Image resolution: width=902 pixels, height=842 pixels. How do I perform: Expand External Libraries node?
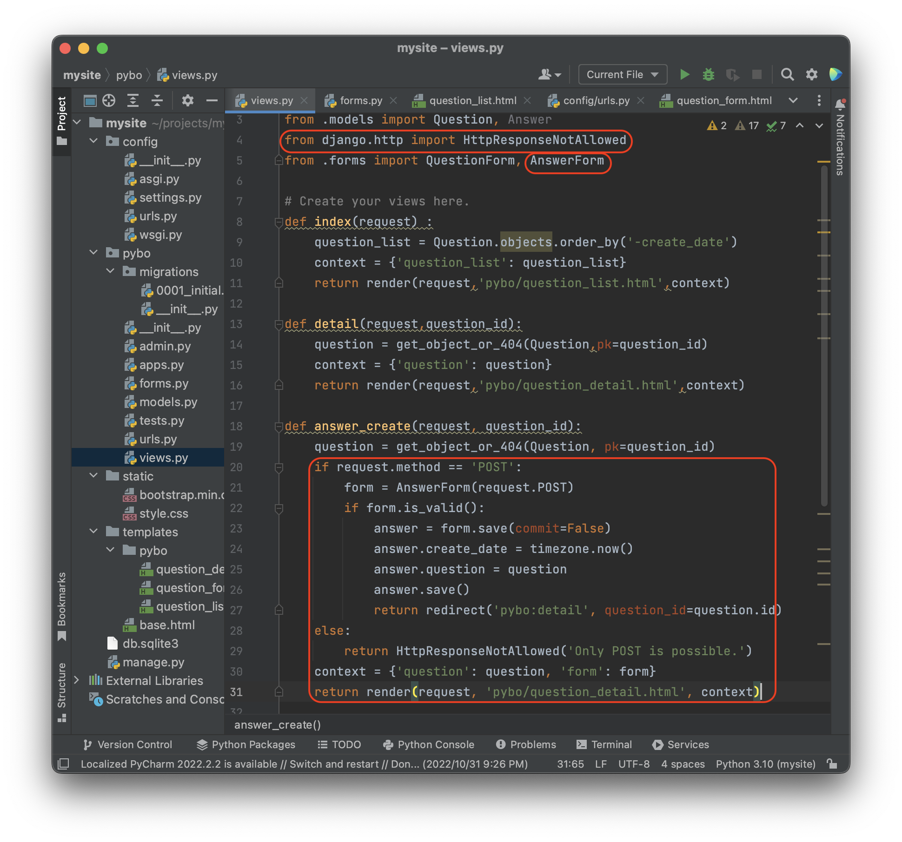coord(77,680)
